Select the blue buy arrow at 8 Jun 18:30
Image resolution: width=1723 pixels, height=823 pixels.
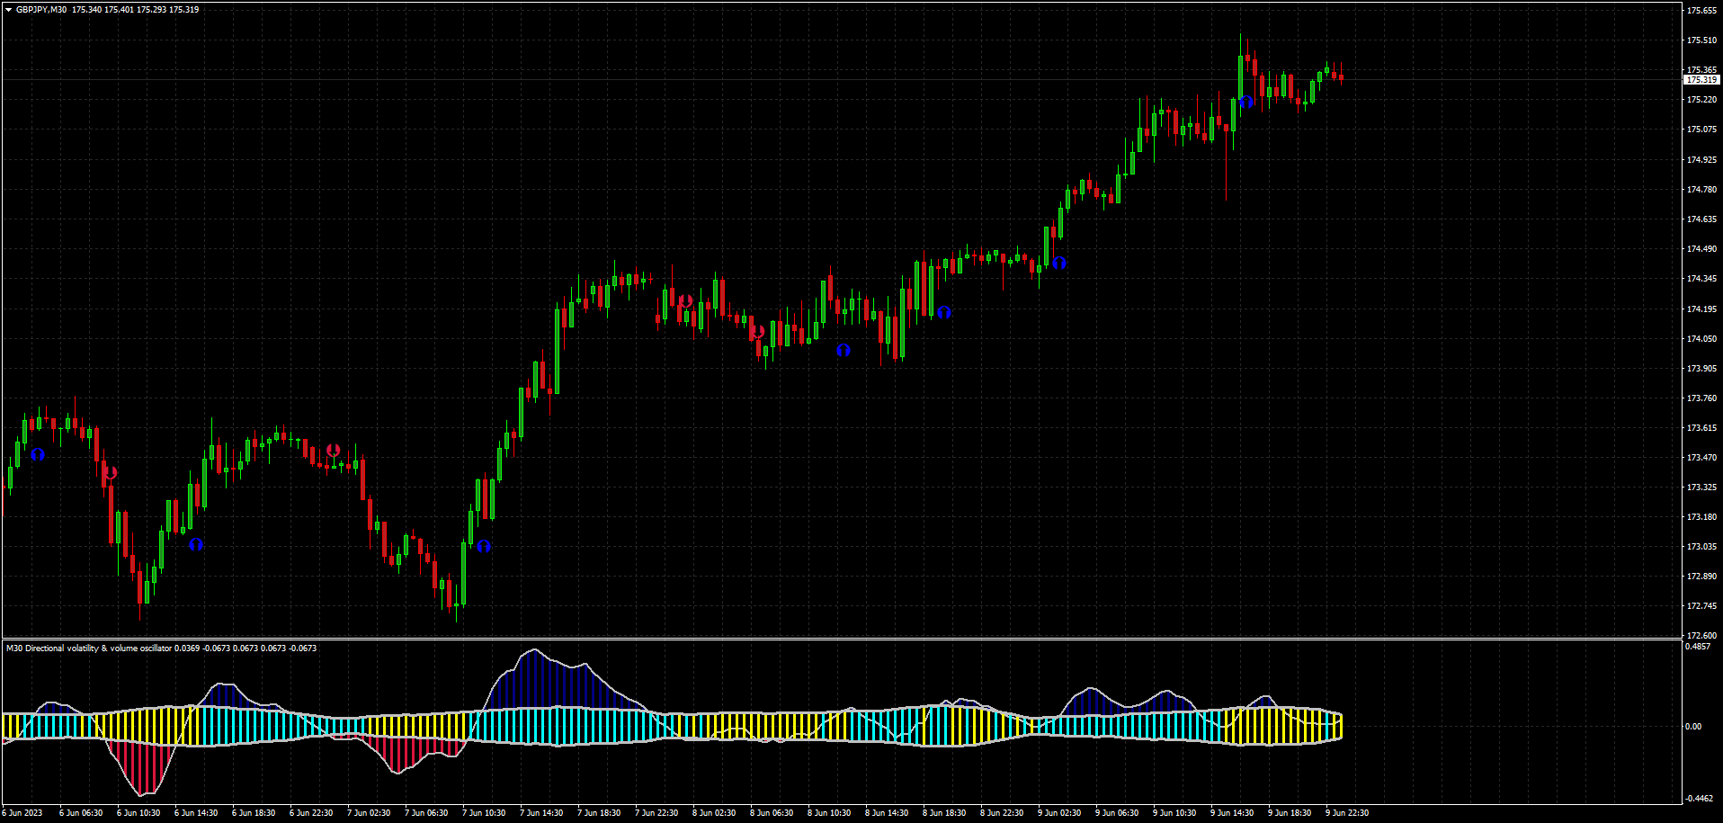[944, 312]
